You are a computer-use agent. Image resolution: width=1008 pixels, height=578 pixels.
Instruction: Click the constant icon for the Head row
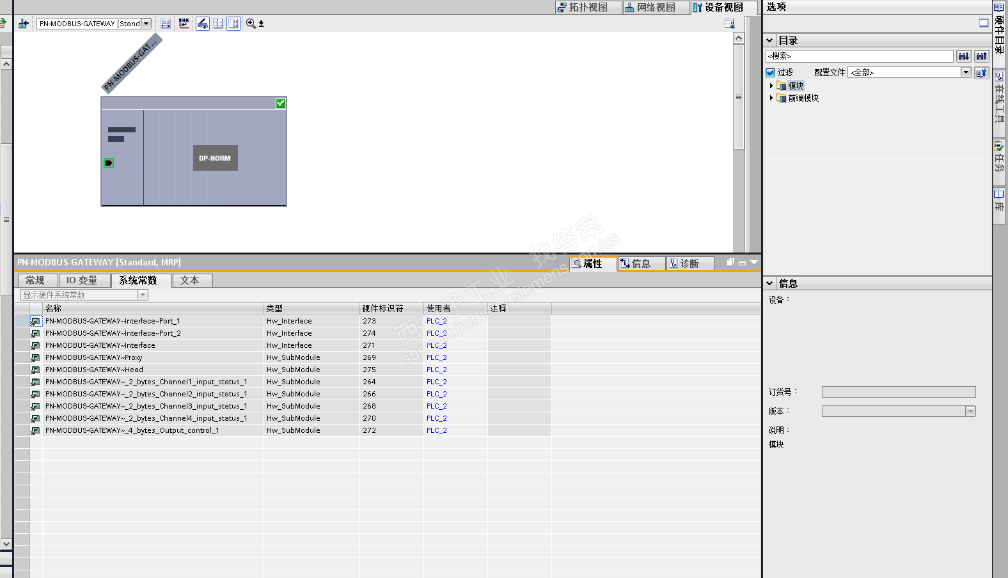[36, 370]
